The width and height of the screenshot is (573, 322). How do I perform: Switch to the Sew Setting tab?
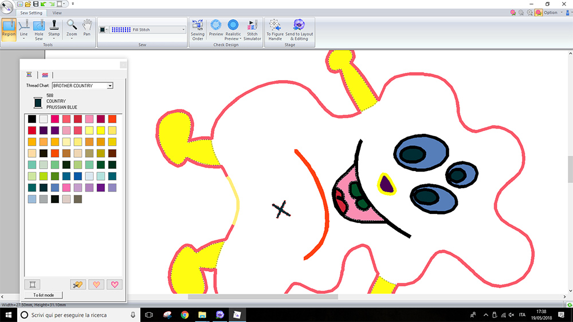coord(31,13)
